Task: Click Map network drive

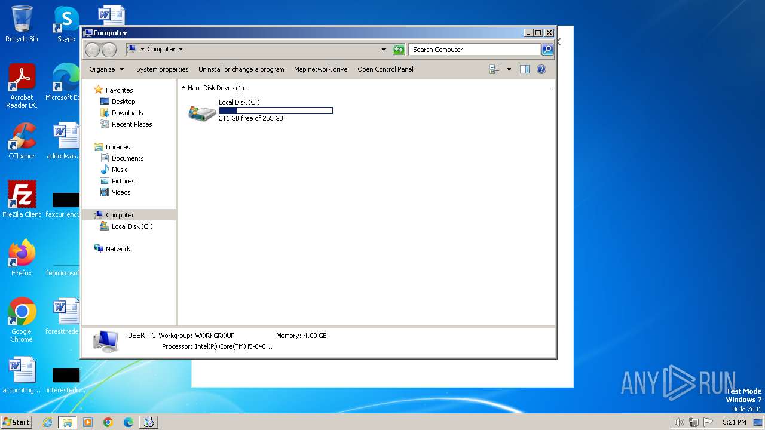Action: tap(320, 69)
